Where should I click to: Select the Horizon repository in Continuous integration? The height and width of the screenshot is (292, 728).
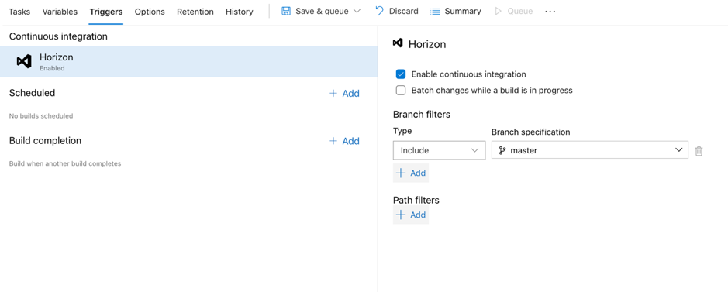[x=188, y=62]
